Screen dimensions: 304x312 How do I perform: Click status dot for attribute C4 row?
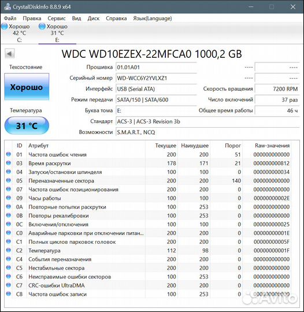[x=9, y=259]
